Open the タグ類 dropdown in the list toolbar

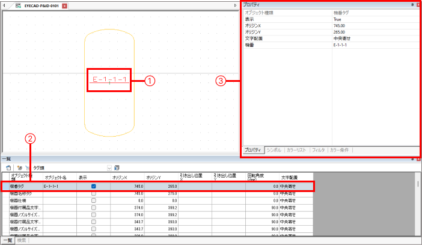point(109,167)
